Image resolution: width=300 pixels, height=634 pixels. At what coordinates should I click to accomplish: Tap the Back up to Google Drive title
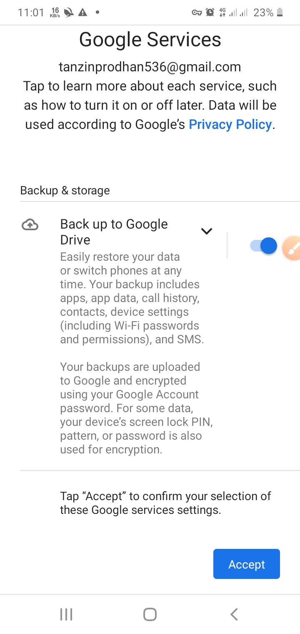[x=114, y=232]
